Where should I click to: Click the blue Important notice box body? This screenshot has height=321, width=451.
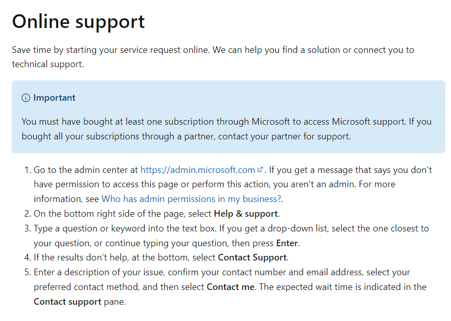pyautogui.click(x=228, y=116)
